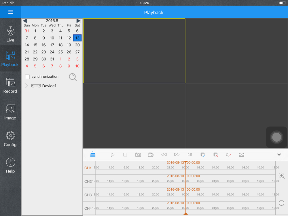Choose August 24 on the calendar
288x216 pixels.
pos(52,52)
